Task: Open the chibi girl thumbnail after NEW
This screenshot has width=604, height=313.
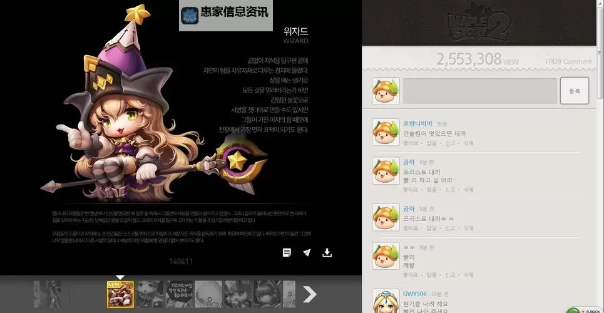Action: 150,294
